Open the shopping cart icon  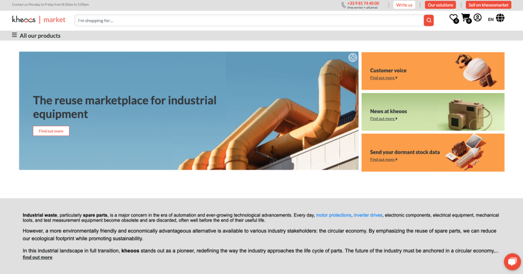click(466, 18)
